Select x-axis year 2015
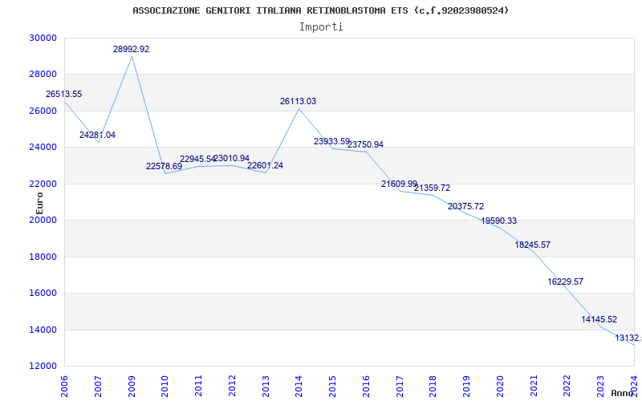The height and width of the screenshot is (401, 642). [332, 386]
